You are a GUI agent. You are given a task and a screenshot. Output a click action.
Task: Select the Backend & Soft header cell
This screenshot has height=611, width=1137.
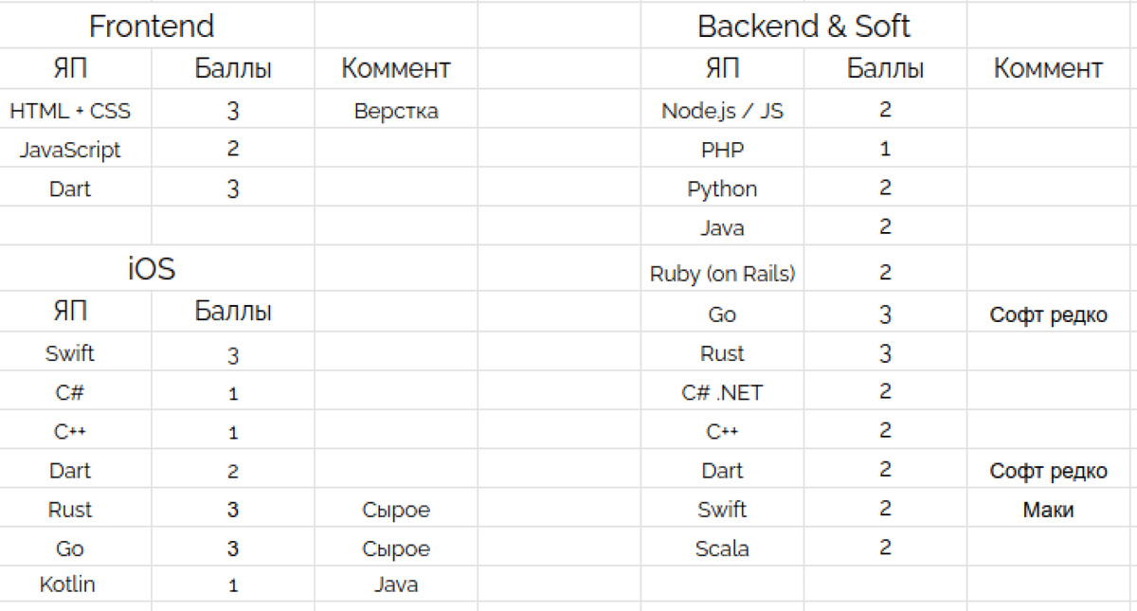pyautogui.click(x=803, y=26)
